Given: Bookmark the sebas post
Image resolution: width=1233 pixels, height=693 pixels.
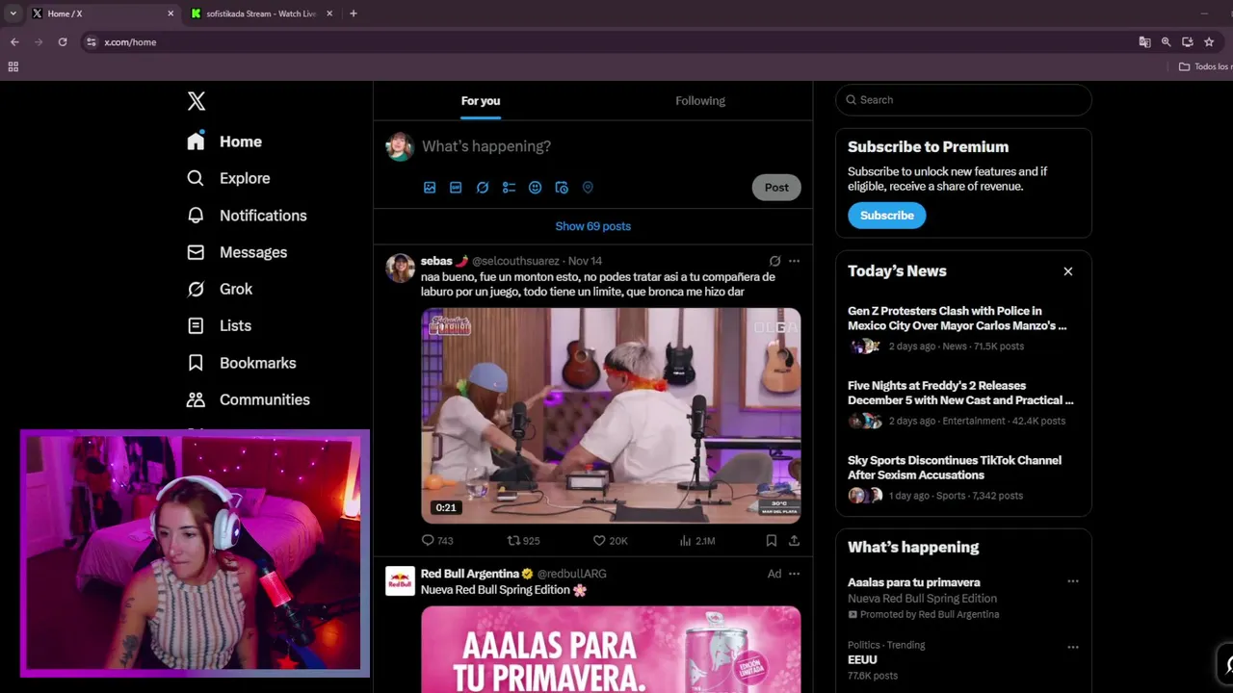Looking at the screenshot, I should click(771, 541).
